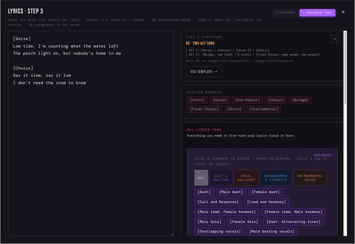Insert the [Call and Response] tag
This screenshot has width=355, height=244.
pos(218,202)
